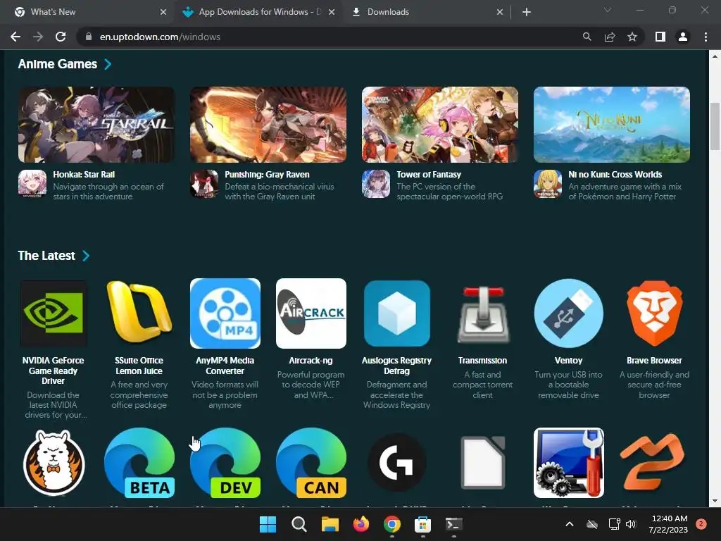This screenshot has height=541, width=721.
Task: Open Chrome profile avatar icon
Action: tap(683, 37)
